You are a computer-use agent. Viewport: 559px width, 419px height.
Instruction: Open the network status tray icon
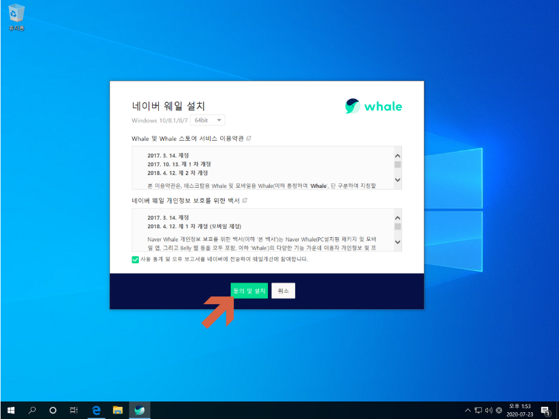(x=478, y=410)
